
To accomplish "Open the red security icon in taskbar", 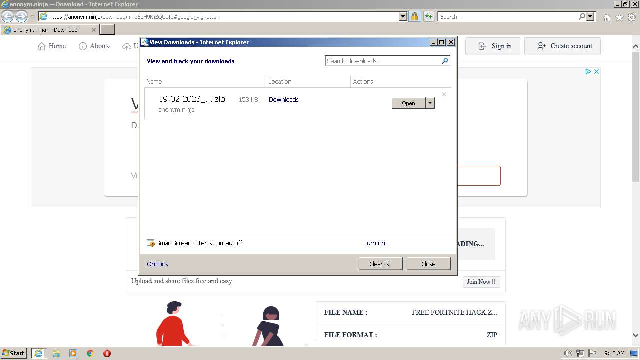I will (x=107, y=353).
